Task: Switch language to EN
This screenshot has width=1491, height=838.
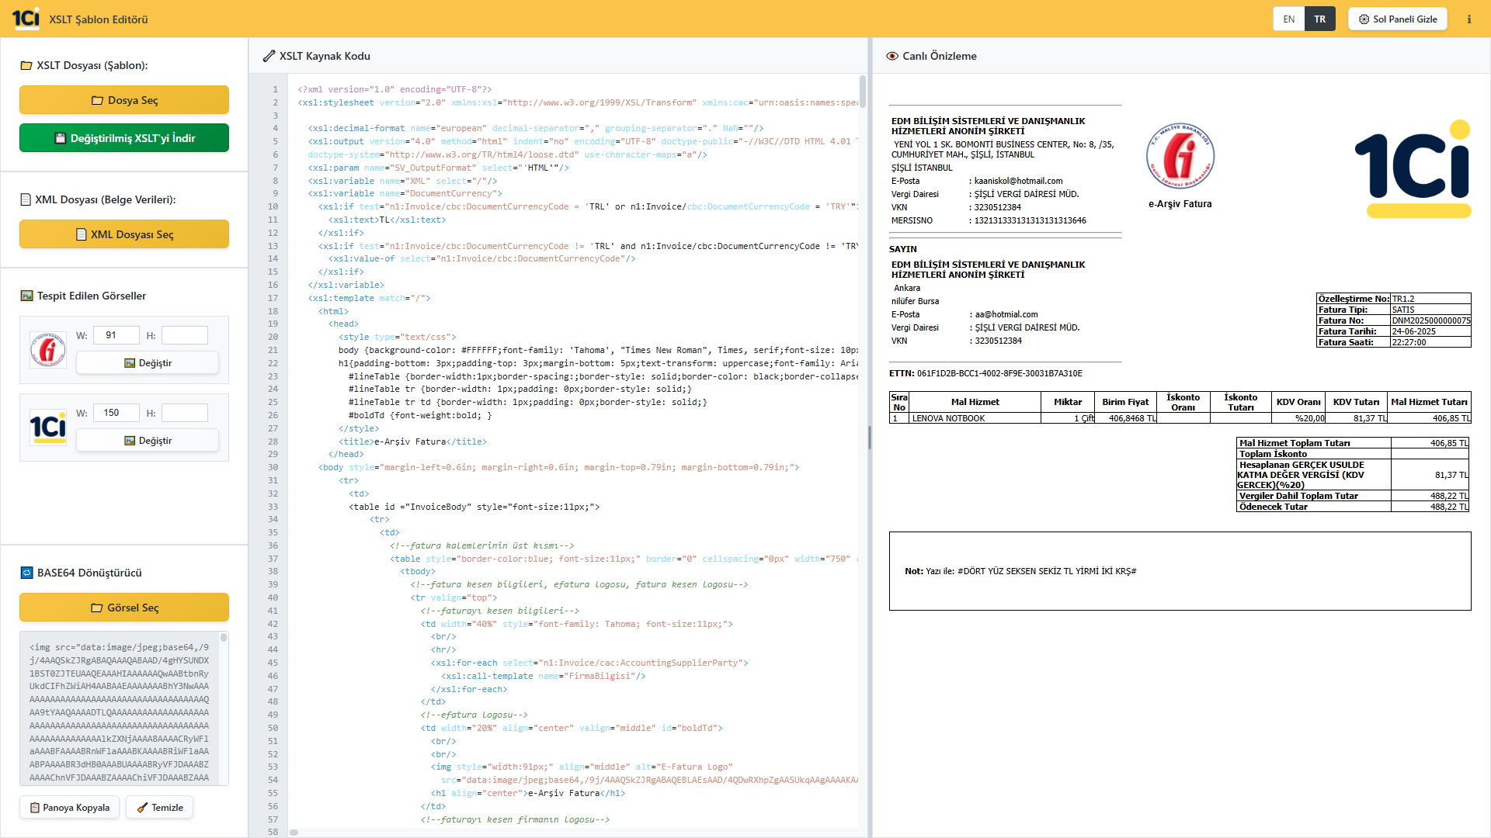Action: (1288, 19)
